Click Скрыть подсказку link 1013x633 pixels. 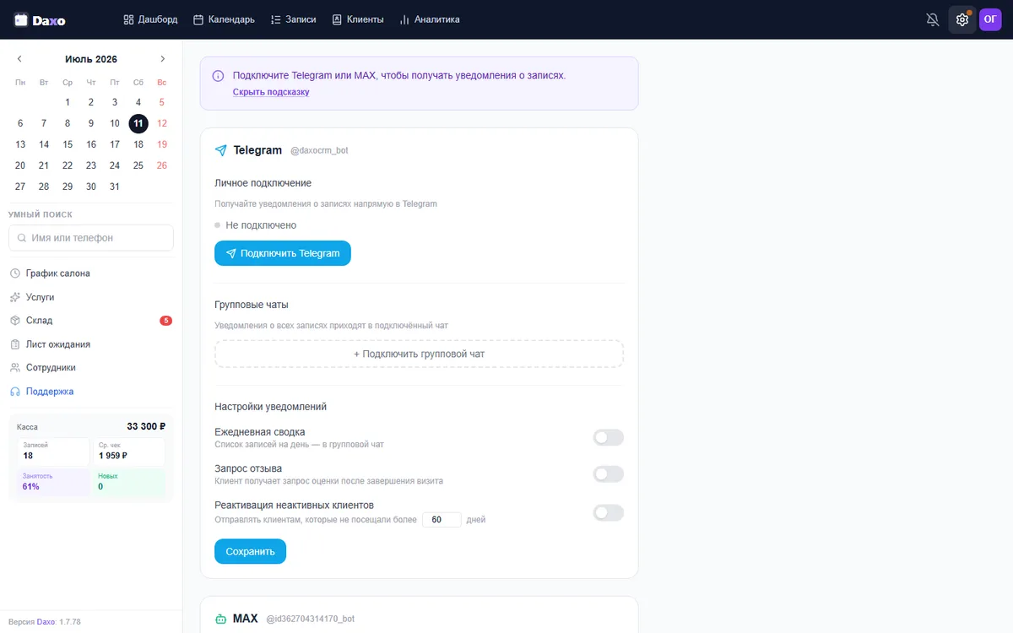271,92
